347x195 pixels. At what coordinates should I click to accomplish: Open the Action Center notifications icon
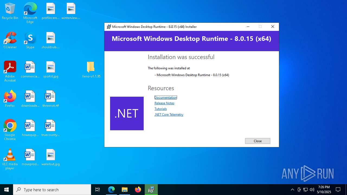click(x=338, y=190)
